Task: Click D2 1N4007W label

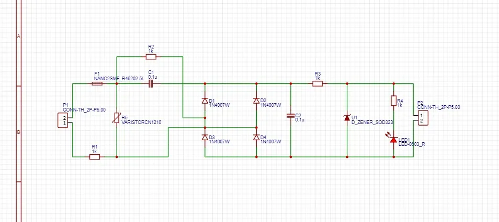Action: pos(271,105)
